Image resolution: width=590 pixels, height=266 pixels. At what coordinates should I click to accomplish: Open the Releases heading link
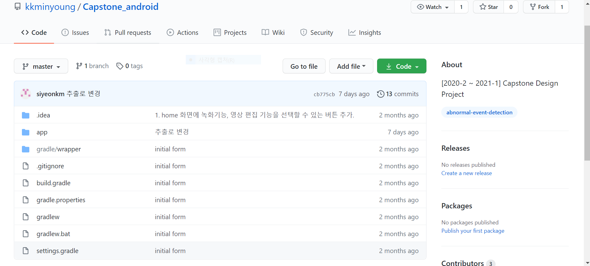455,148
